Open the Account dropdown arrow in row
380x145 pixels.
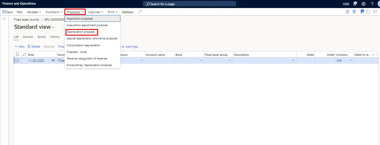click(142, 61)
